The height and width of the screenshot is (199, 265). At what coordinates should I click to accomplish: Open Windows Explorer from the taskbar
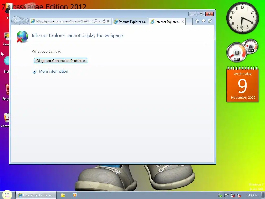tap(63, 195)
